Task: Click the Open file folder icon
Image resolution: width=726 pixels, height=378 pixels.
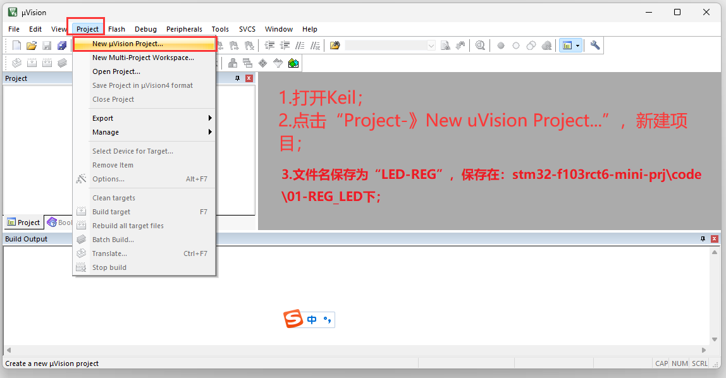Action: coord(32,46)
